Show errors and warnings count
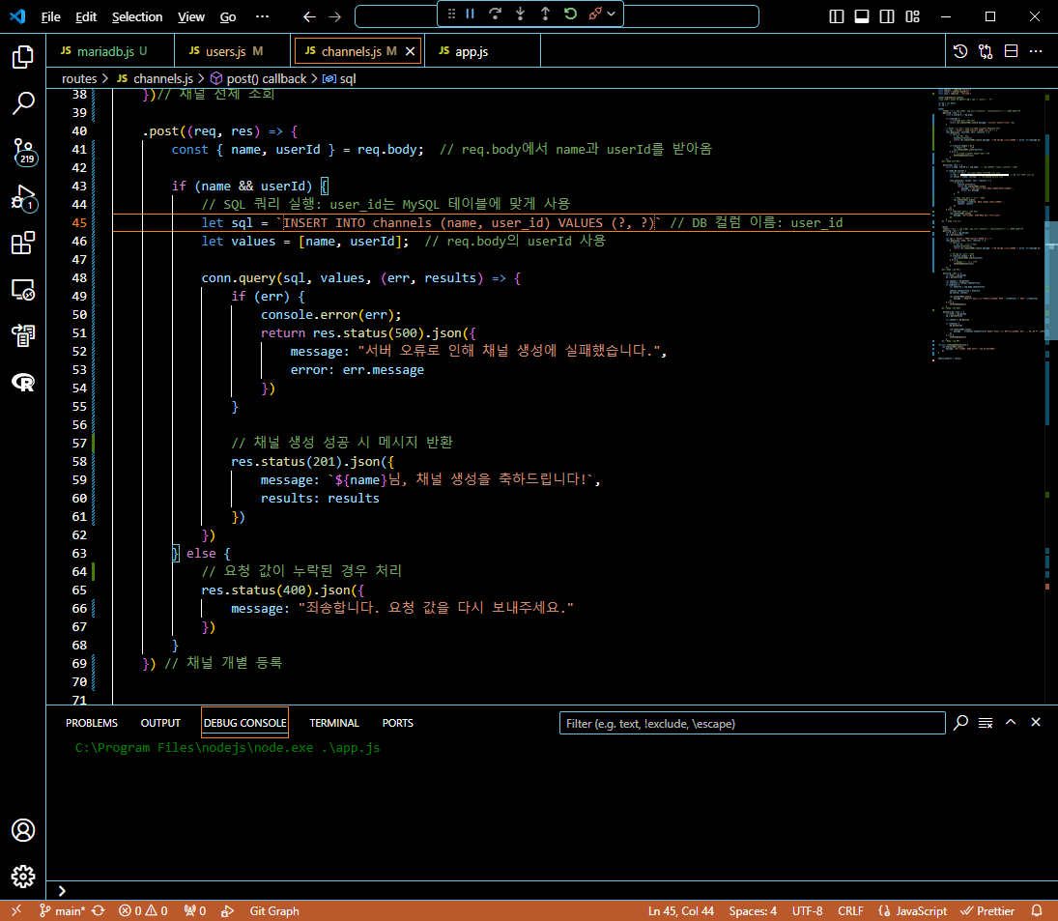1058x921 pixels. click(143, 911)
